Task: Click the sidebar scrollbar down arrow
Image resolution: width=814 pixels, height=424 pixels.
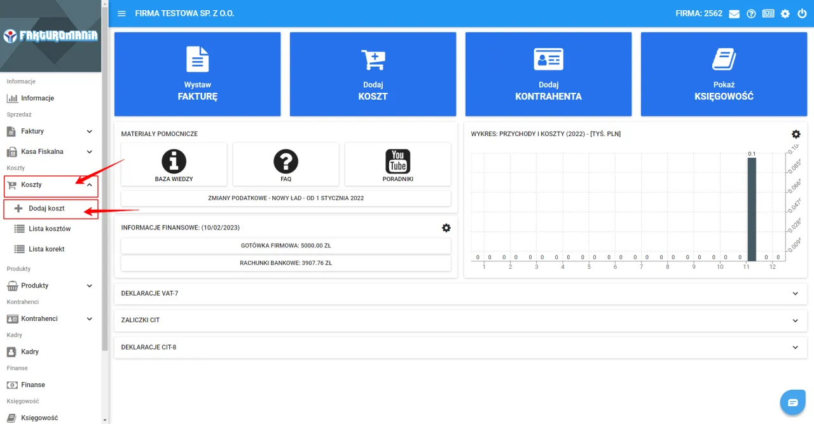Action: pyautogui.click(x=105, y=420)
